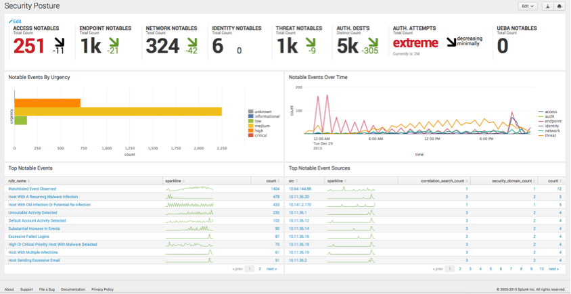The width and height of the screenshot is (571, 294).
Task: Click the high urgency orange bar
Action: pos(47,103)
